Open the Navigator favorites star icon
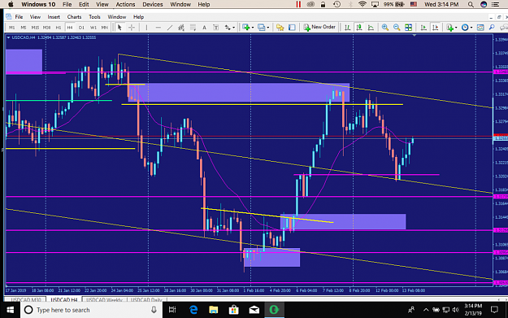The image size is (508, 318). click(x=280, y=28)
